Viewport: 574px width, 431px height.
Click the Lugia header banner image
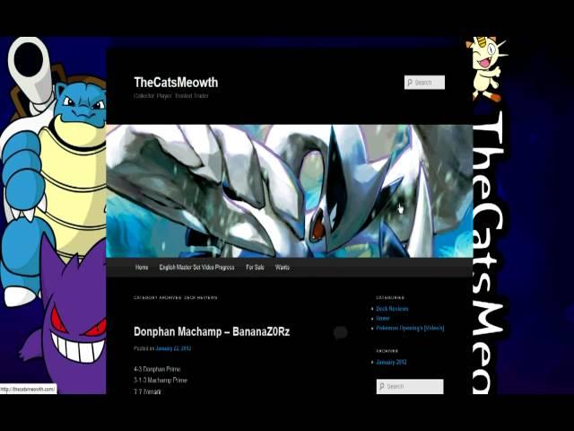tap(289, 191)
